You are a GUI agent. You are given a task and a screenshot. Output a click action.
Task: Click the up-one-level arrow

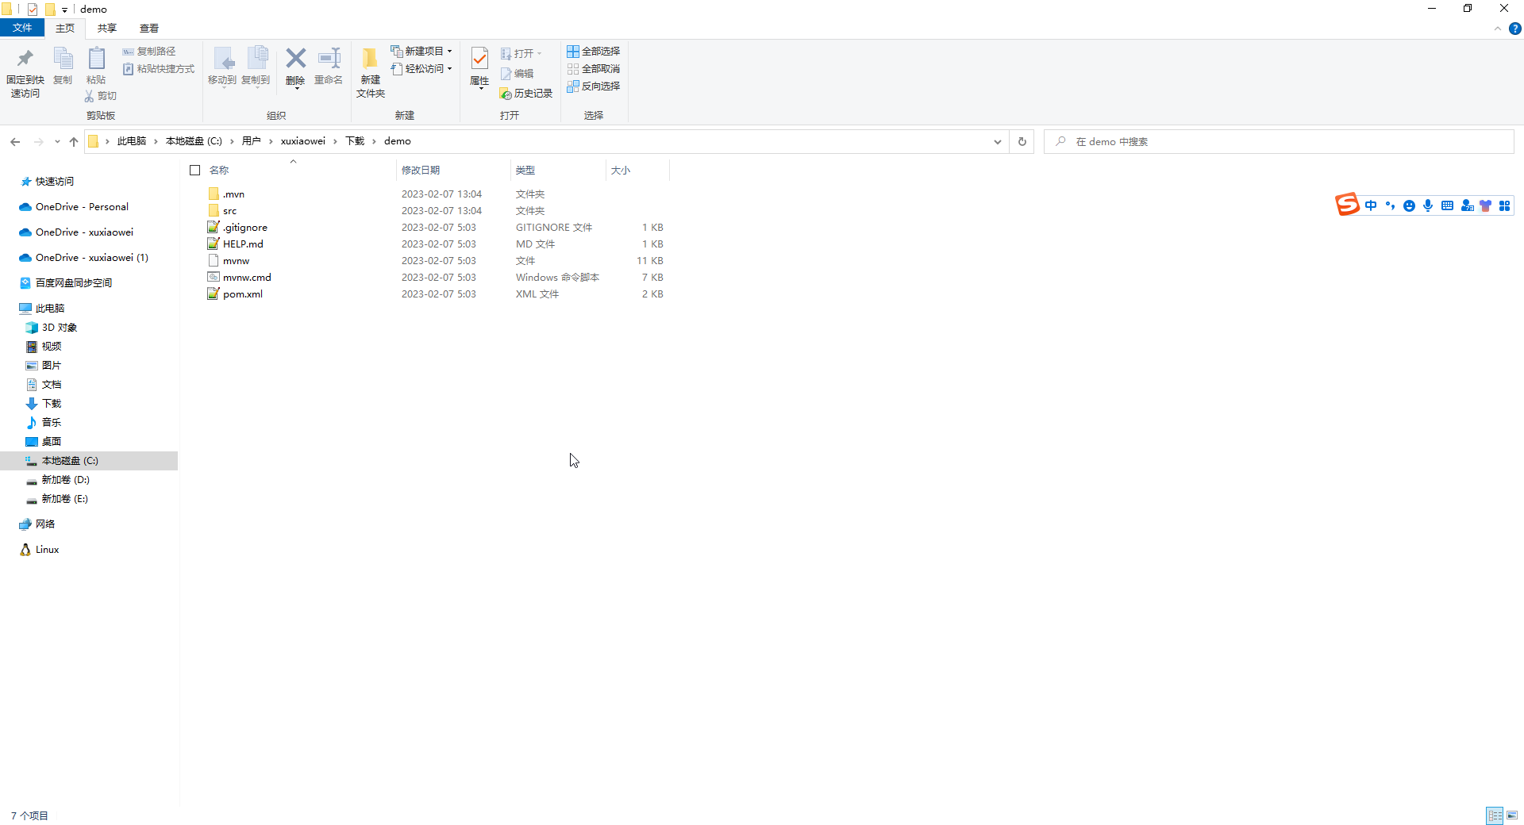click(74, 141)
